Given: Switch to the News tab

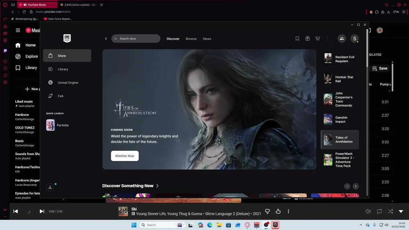Looking at the screenshot, I should pyautogui.click(x=207, y=39).
